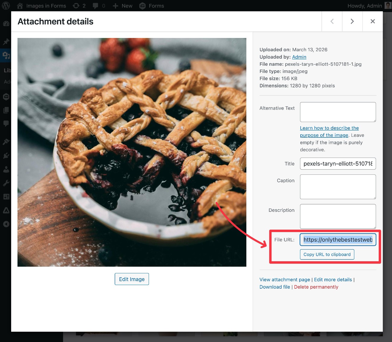
Task: Close the Attachment details dialog
Action: pyautogui.click(x=372, y=21)
